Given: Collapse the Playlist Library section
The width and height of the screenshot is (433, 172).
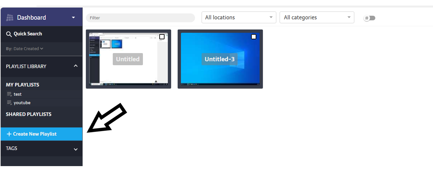Looking at the screenshot, I should coord(76,66).
